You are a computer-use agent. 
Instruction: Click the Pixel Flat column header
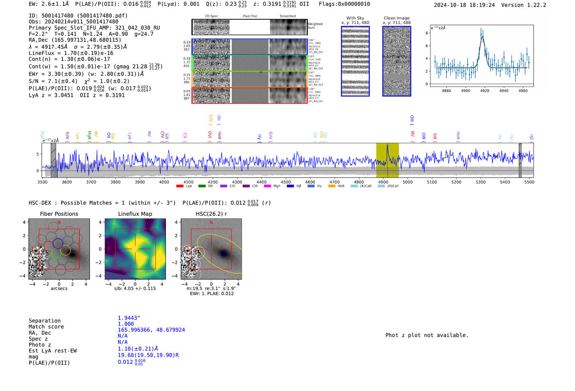click(250, 16)
